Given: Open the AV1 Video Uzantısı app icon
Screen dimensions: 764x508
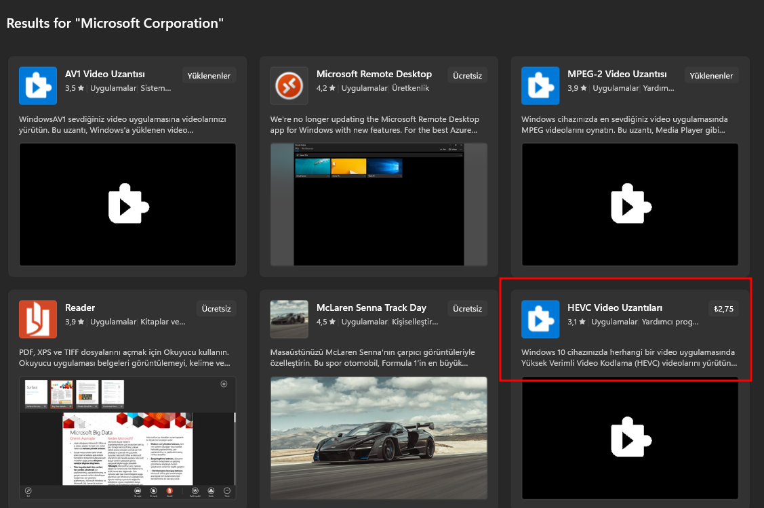Looking at the screenshot, I should point(38,86).
